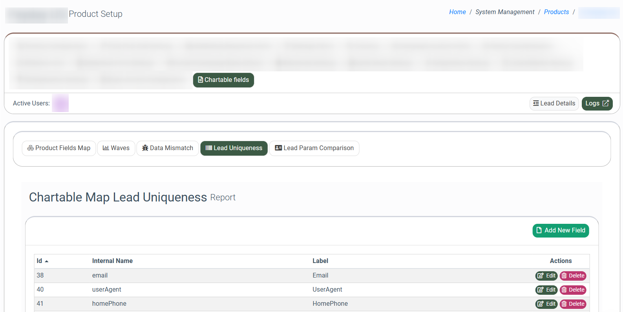
Task: Open the Products breadcrumb link
Action: (x=556, y=12)
